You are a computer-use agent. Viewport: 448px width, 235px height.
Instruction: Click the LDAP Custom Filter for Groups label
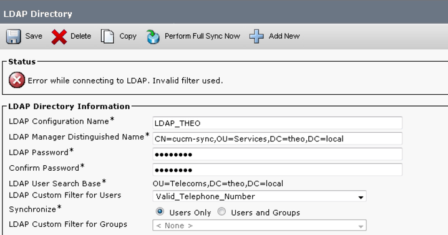(x=68, y=224)
